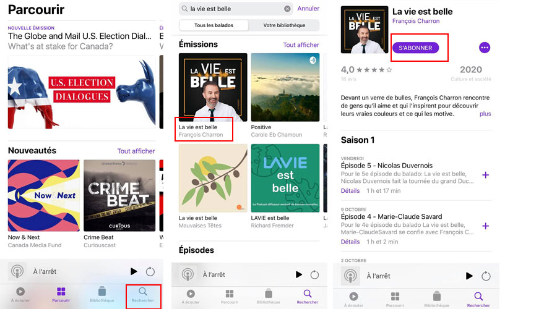This screenshot has width=557, height=309.
Task: Open Parcourir tab in show screen
Action: coord(395,300)
